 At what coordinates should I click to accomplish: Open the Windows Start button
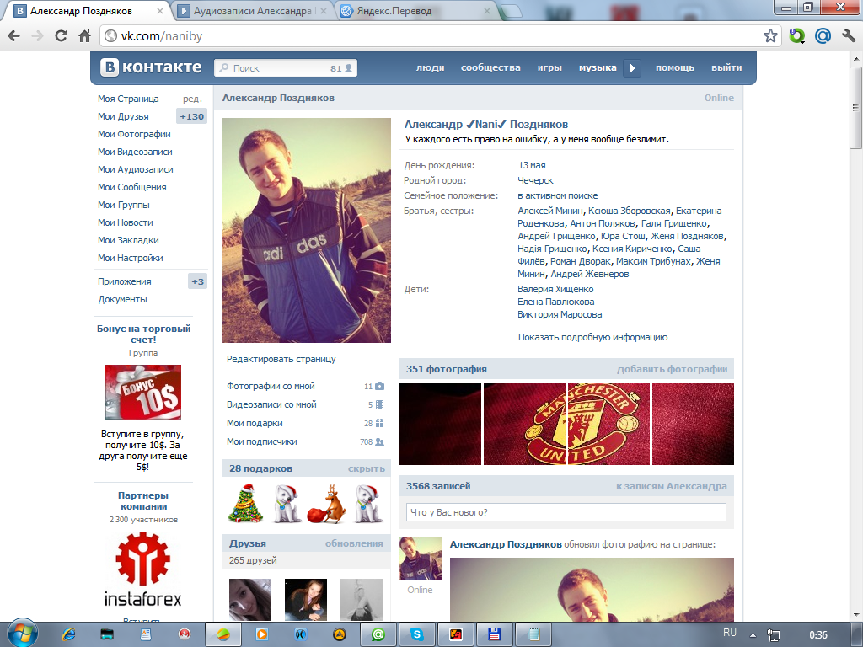point(22,634)
